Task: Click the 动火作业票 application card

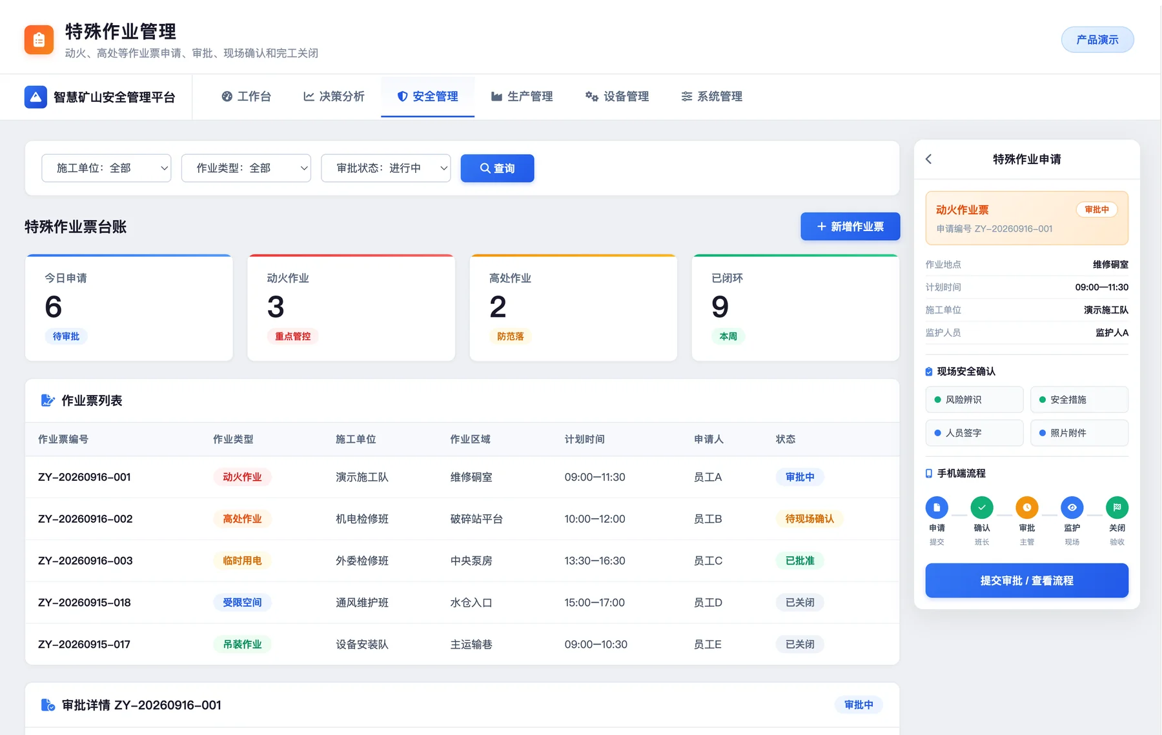Action: (x=1027, y=218)
